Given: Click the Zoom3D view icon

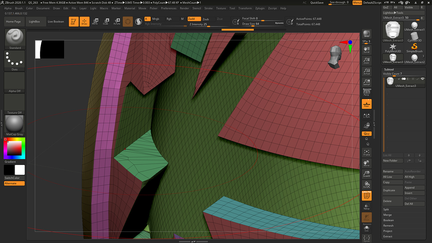Looking at the screenshot, I should [x=366, y=174].
